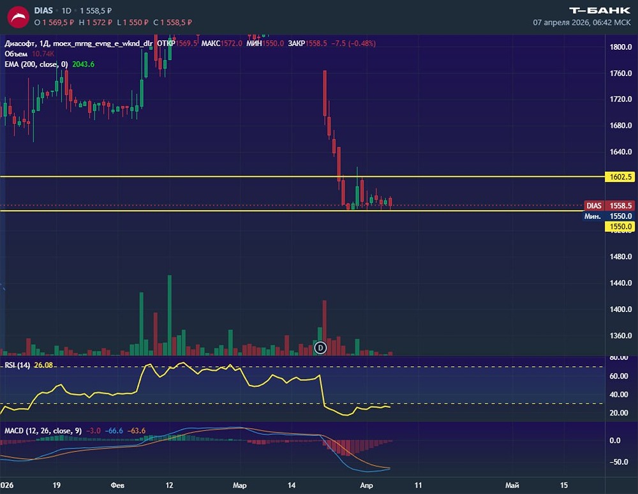Click the МИН 1550.0 legend value

(x=265, y=43)
